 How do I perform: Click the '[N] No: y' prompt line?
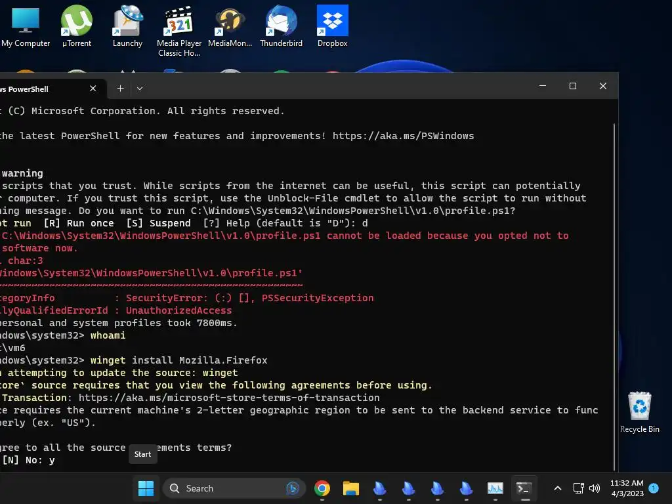[28, 460]
